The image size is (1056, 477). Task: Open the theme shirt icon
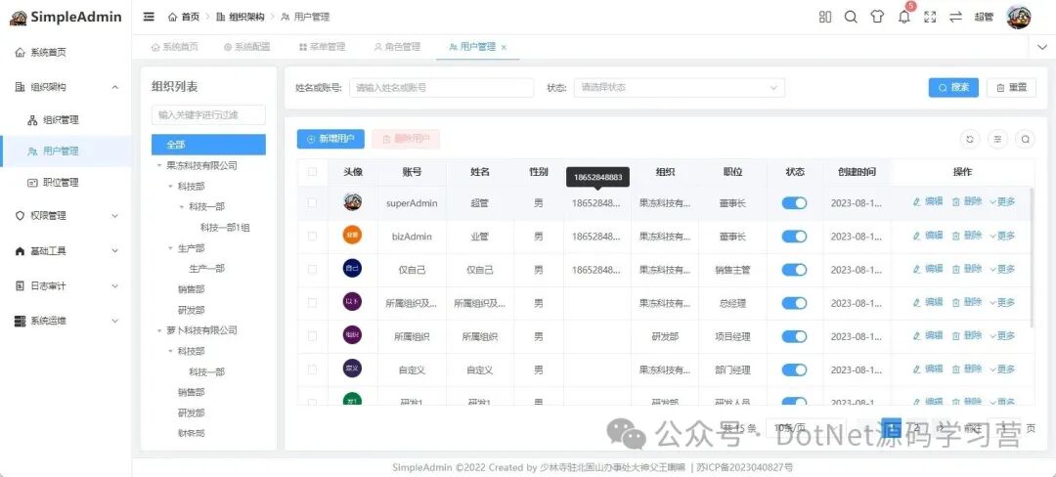(877, 17)
